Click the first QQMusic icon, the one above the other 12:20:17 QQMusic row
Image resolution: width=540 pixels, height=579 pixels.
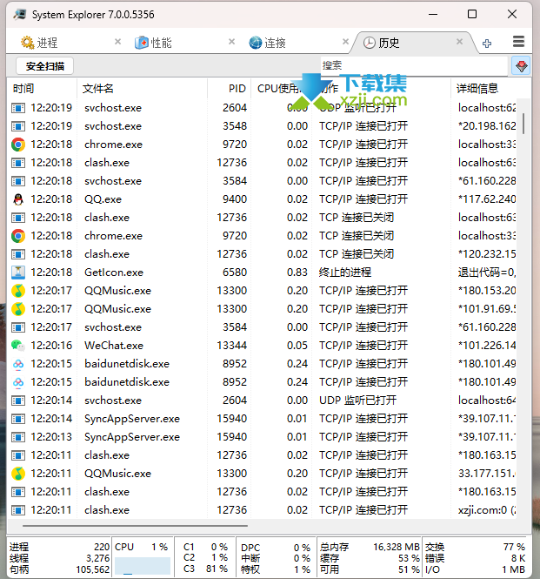click(x=18, y=291)
